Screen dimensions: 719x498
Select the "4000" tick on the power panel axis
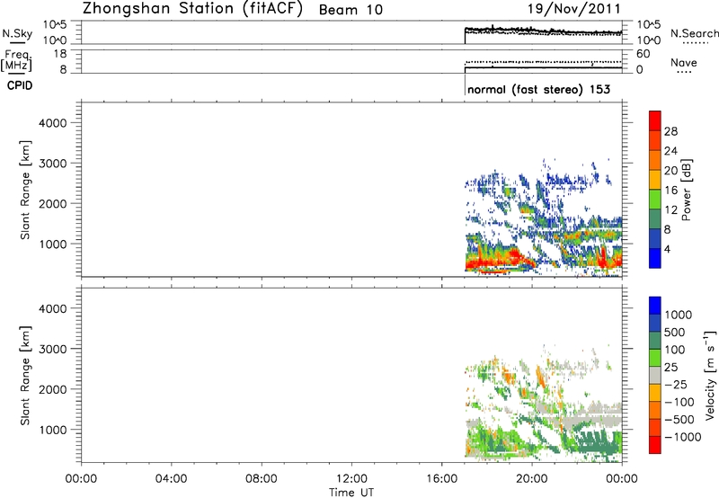(x=53, y=123)
